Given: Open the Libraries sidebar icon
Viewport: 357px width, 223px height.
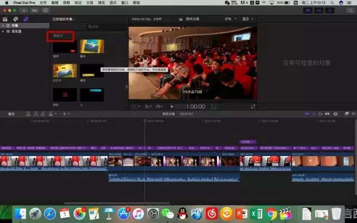Looking at the screenshot, I should [5, 19].
